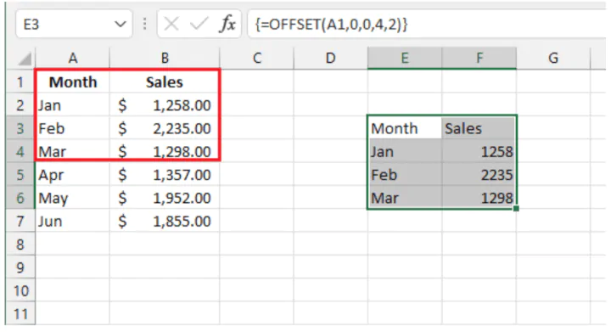Select Apr cell in column A
The width and height of the screenshot is (611, 332).
coord(72,175)
